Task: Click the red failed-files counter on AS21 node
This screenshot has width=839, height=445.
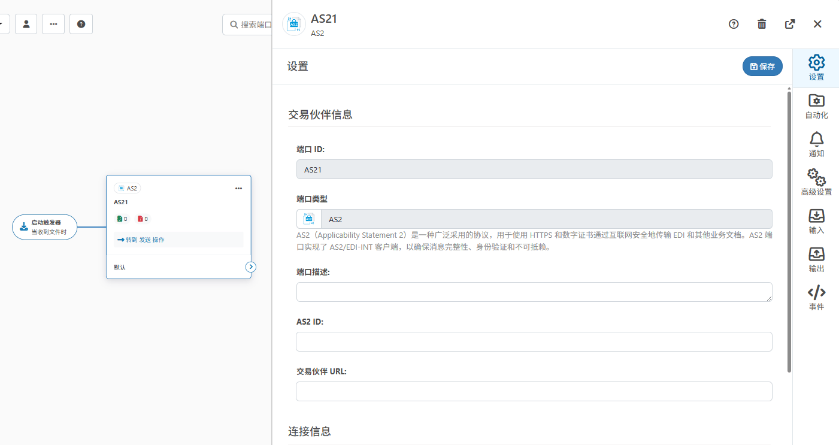Action: click(x=143, y=219)
